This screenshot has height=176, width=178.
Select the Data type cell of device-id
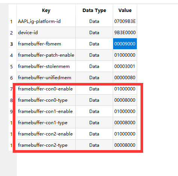click(94, 33)
